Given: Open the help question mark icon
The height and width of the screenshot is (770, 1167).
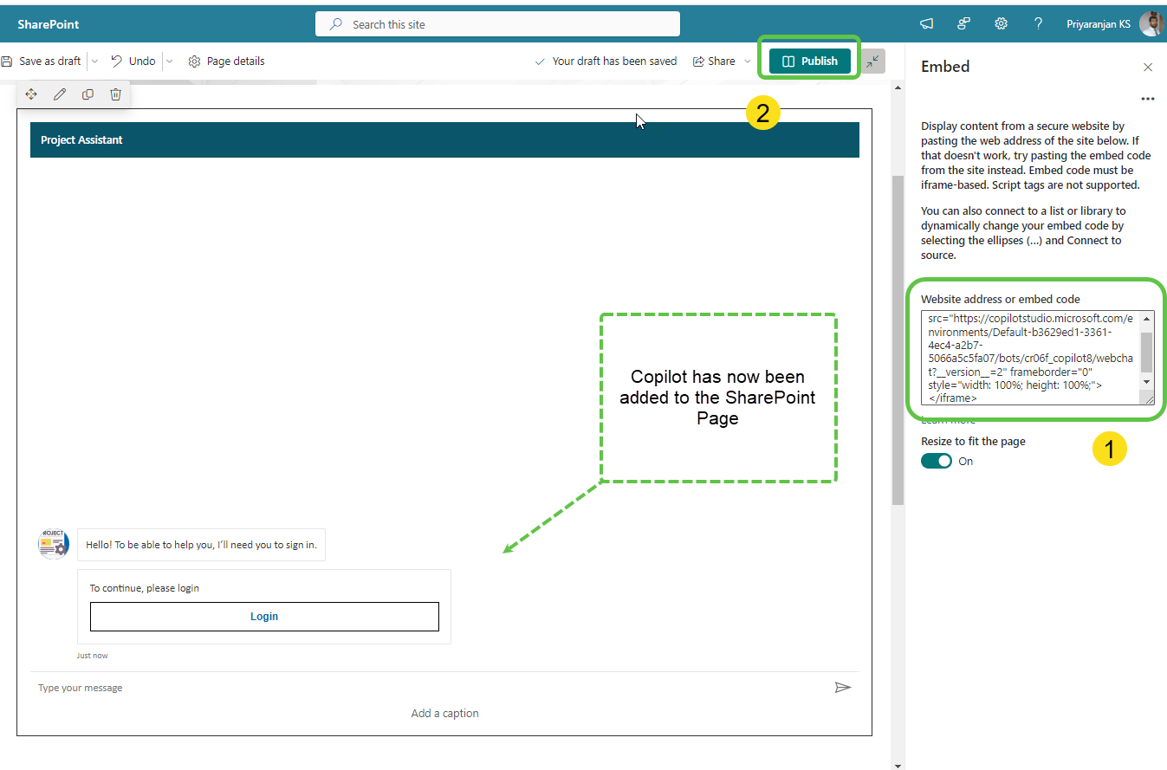Looking at the screenshot, I should (x=1038, y=24).
